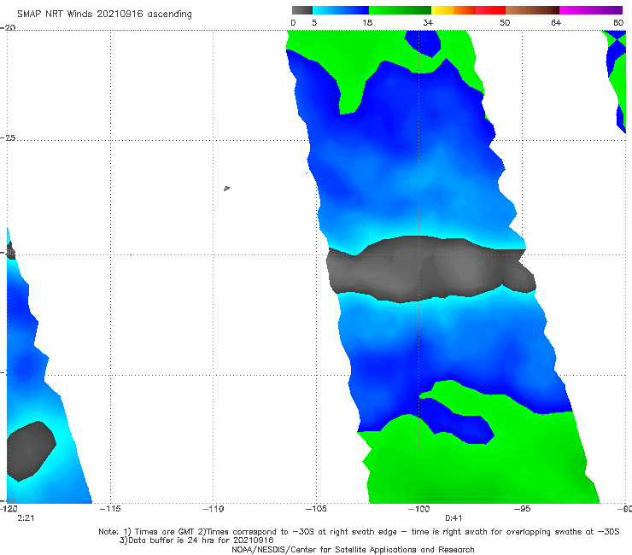Click the green segment of the wind color bar
The width and height of the screenshot is (632, 555).
point(400,10)
